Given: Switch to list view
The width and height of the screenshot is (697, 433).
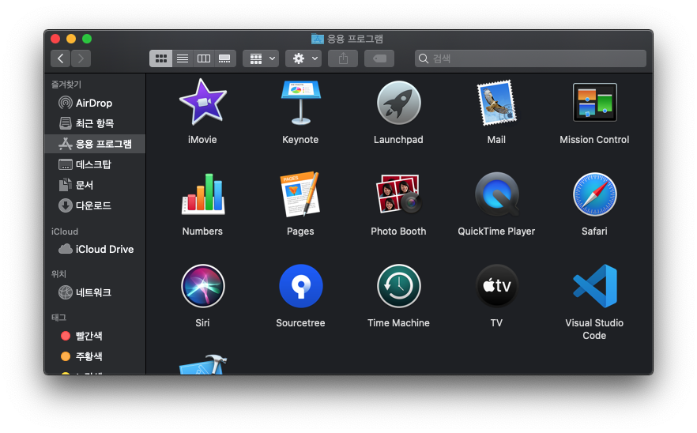Looking at the screenshot, I should point(183,58).
